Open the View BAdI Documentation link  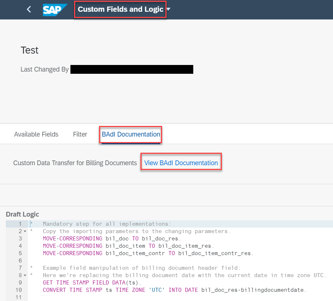tap(181, 163)
